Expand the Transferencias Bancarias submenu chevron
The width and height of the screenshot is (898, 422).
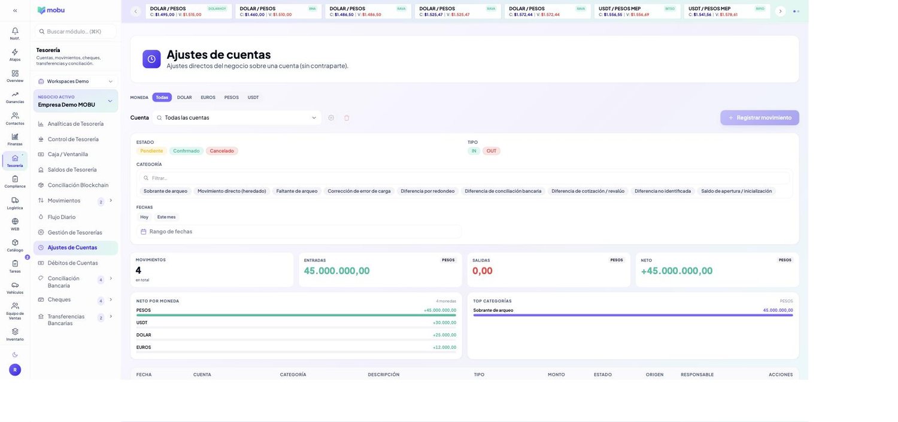point(111,316)
